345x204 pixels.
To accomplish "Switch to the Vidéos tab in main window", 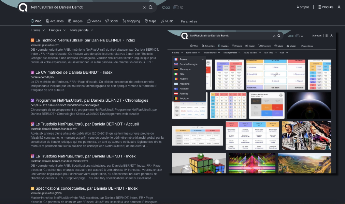I will (94, 21).
